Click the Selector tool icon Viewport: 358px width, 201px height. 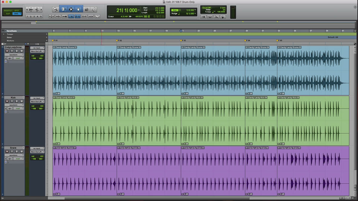click(71, 9)
